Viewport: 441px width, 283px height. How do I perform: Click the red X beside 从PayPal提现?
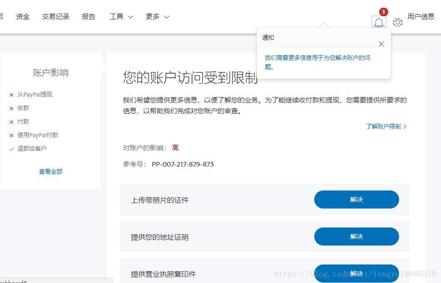pos(12,95)
